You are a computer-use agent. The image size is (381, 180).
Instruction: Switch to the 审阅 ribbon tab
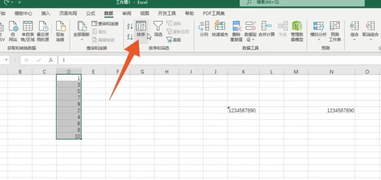pyautogui.click(x=126, y=13)
